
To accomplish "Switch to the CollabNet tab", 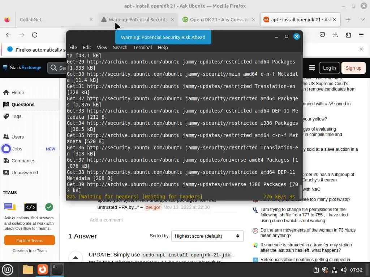I will click(55, 19).
